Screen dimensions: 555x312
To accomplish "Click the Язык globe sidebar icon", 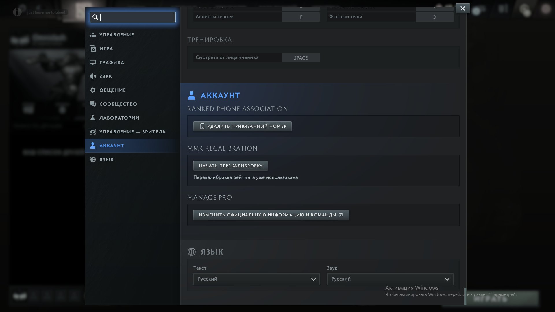I will (x=92, y=159).
